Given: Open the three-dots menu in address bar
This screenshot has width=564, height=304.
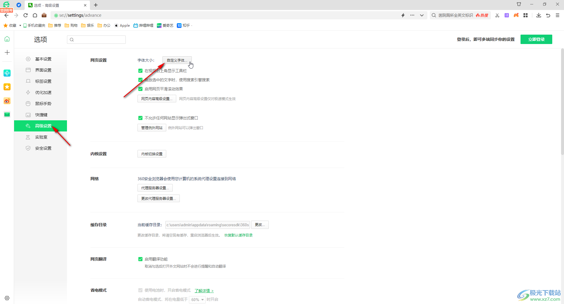Looking at the screenshot, I should coord(412,15).
